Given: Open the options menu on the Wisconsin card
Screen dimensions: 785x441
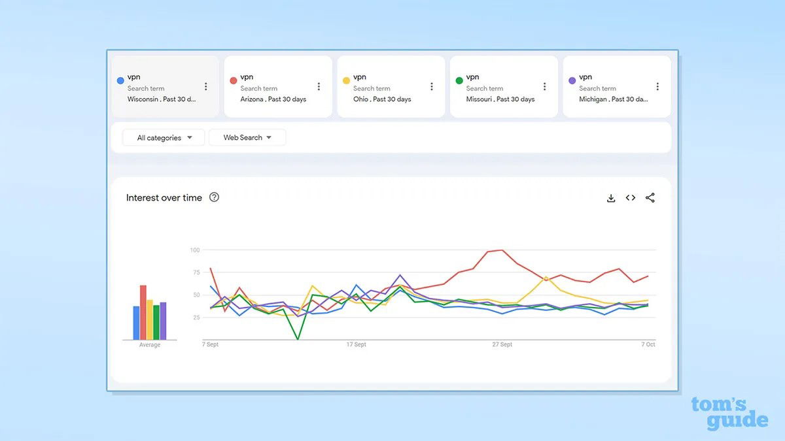Looking at the screenshot, I should 206,86.
